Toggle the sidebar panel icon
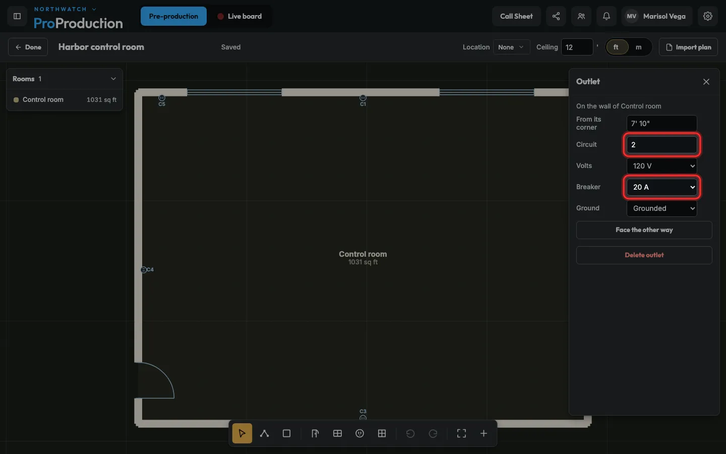 pos(17,16)
